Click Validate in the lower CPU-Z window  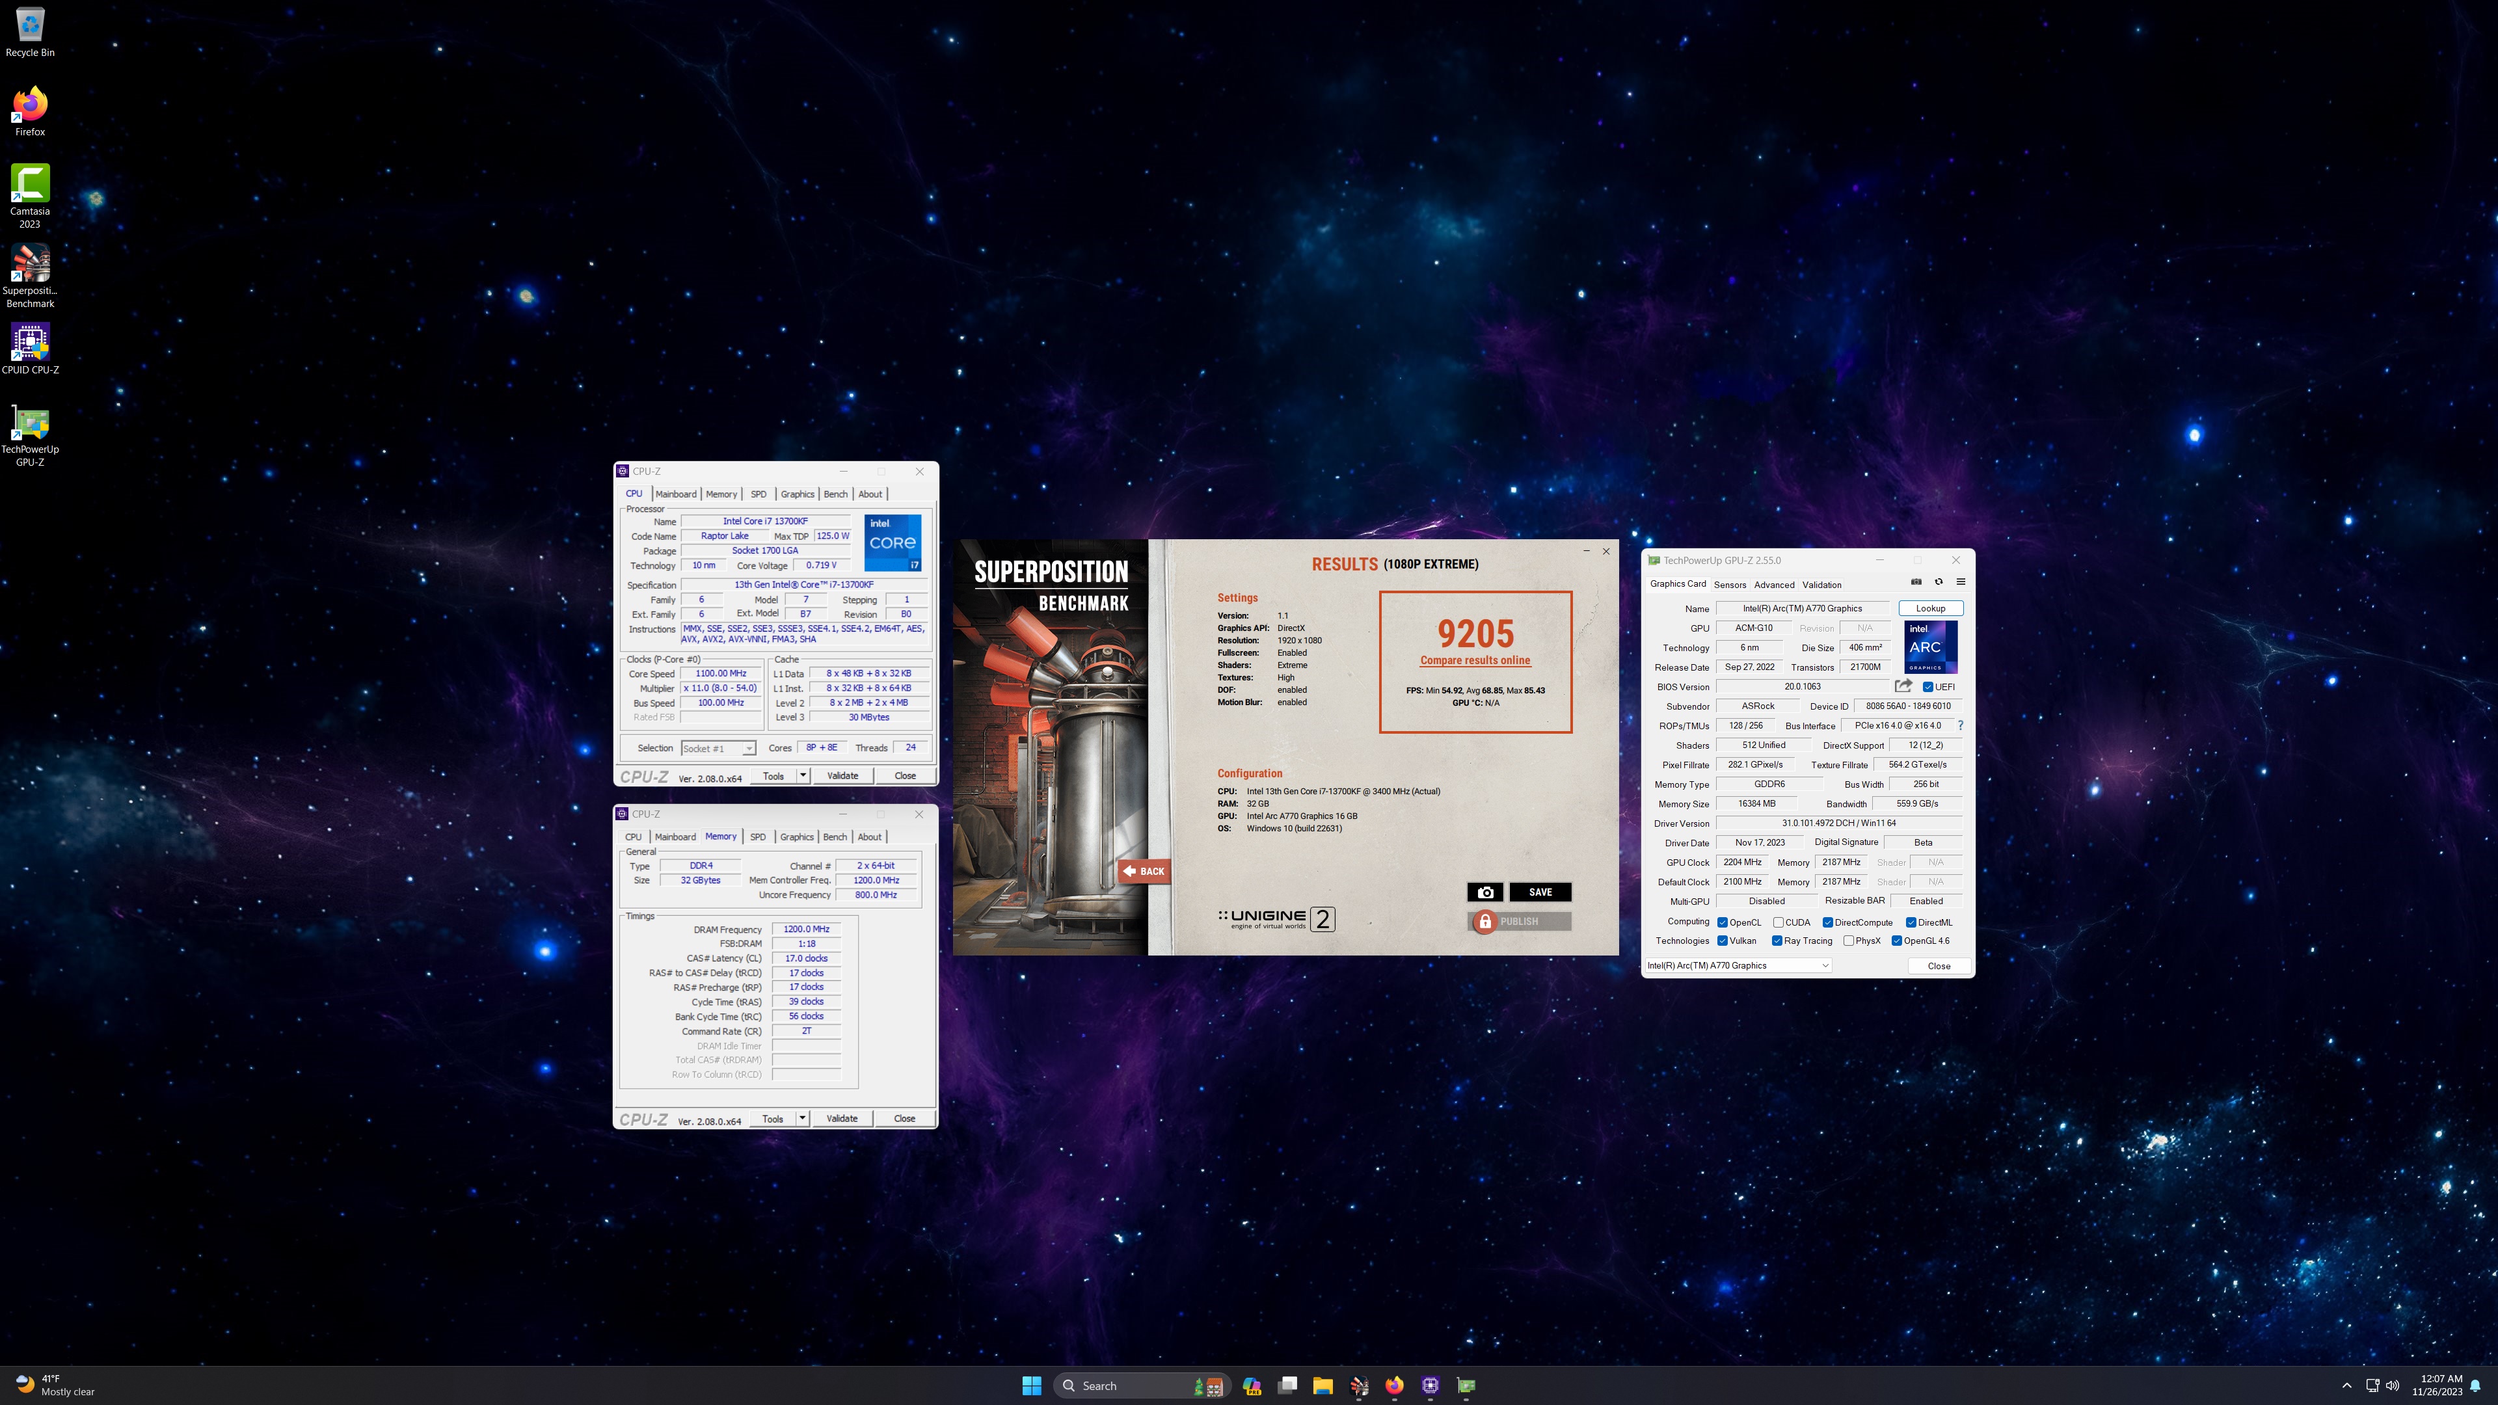coord(842,1118)
